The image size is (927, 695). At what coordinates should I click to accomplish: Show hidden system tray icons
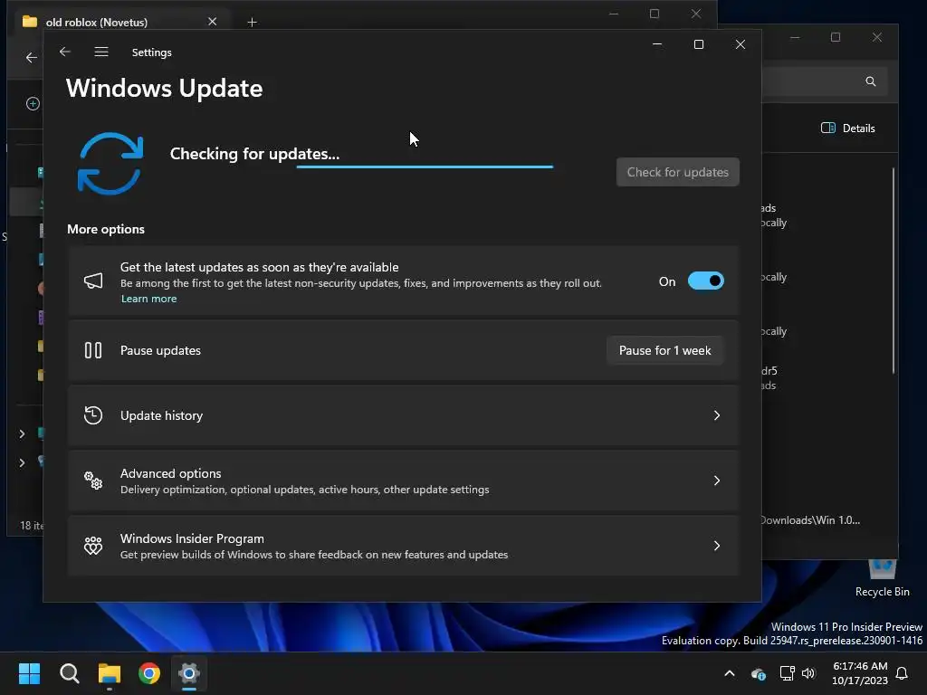coord(730,673)
